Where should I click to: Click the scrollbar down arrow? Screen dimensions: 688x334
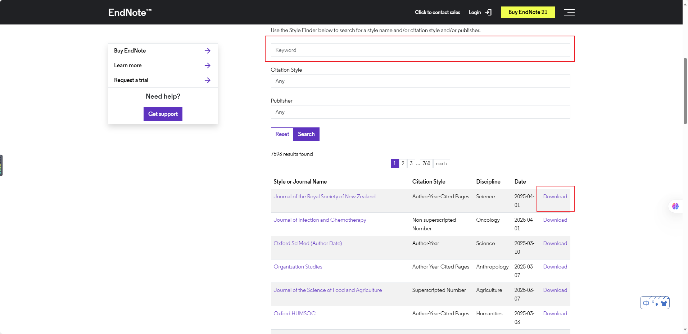(x=685, y=329)
